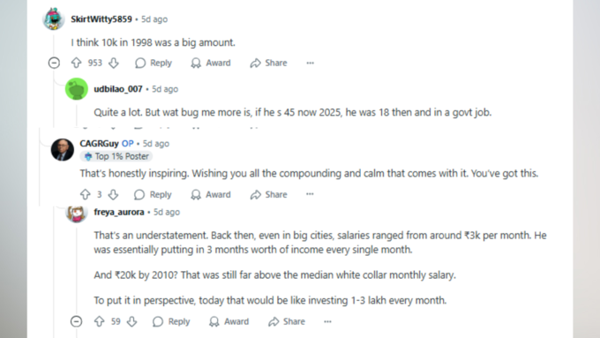The width and height of the screenshot is (600, 338).
Task: Click the Top 1% Poster badge
Action: [116, 156]
